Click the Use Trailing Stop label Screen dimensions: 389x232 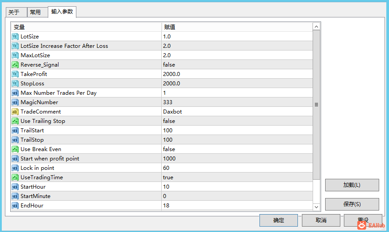click(43, 121)
